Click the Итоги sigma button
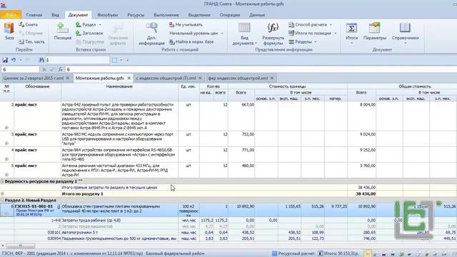The image size is (457, 257). pyautogui.click(x=351, y=29)
